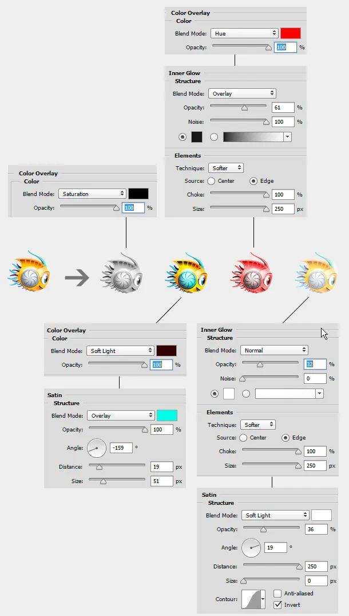The width and height of the screenshot is (349, 616).
Task: Select the pale washed-out fish icon
Action: 317,273
